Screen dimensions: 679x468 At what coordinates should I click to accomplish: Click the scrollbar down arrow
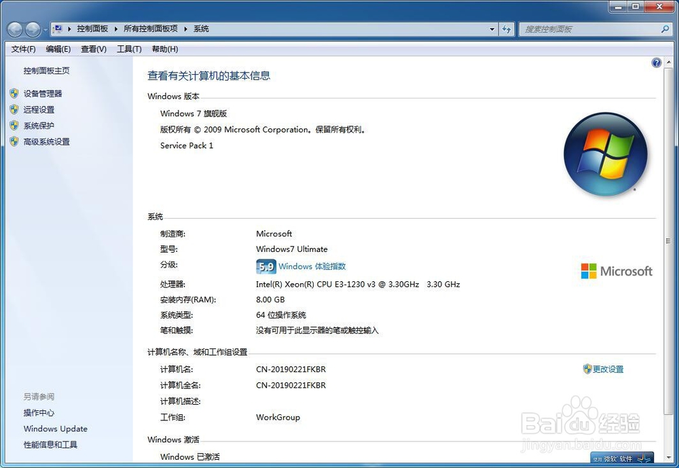click(668, 457)
